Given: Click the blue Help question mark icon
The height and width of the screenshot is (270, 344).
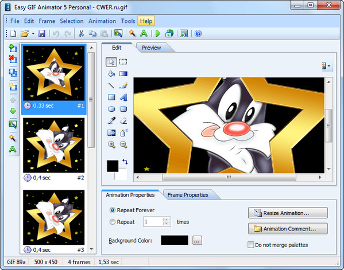Looking at the screenshot, I should click(x=198, y=33).
